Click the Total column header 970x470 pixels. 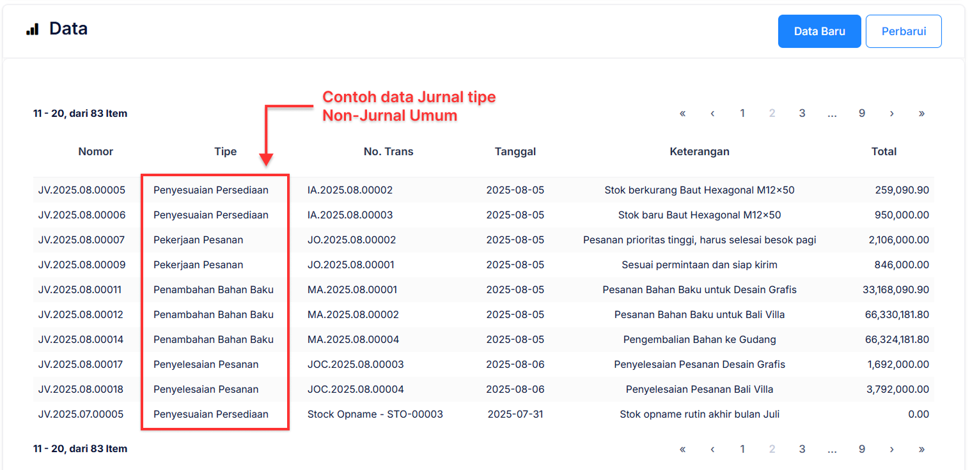pos(884,151)
